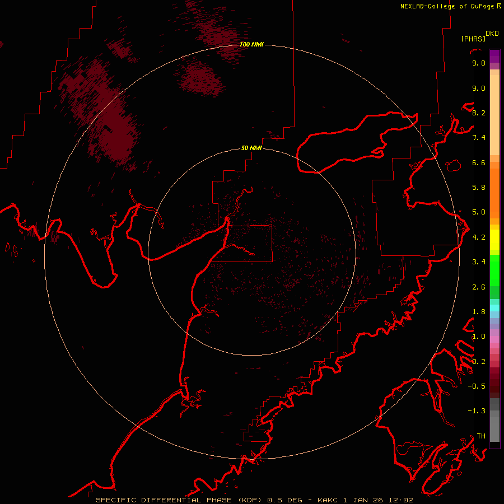Click the 1.8 colorbar value

479,312
